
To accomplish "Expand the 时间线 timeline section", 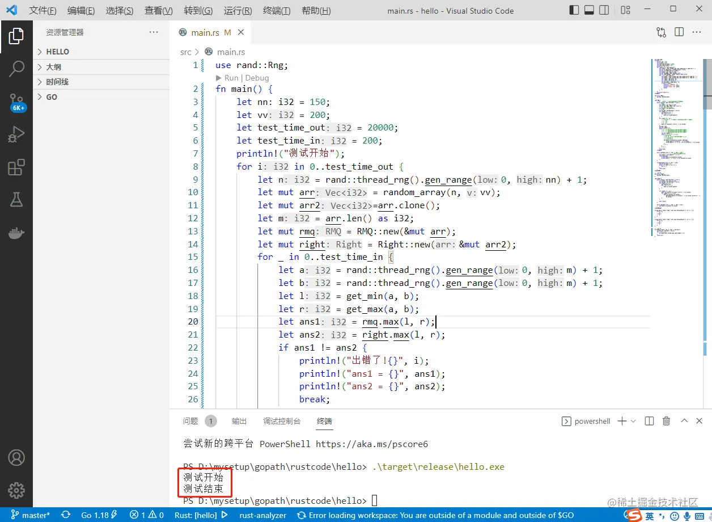I will pos(101,82).
